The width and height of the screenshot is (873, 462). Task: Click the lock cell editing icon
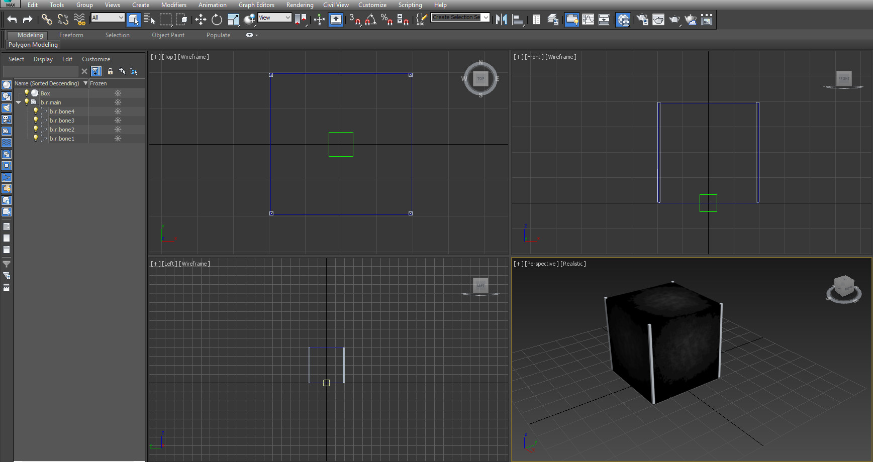(110, 71)
